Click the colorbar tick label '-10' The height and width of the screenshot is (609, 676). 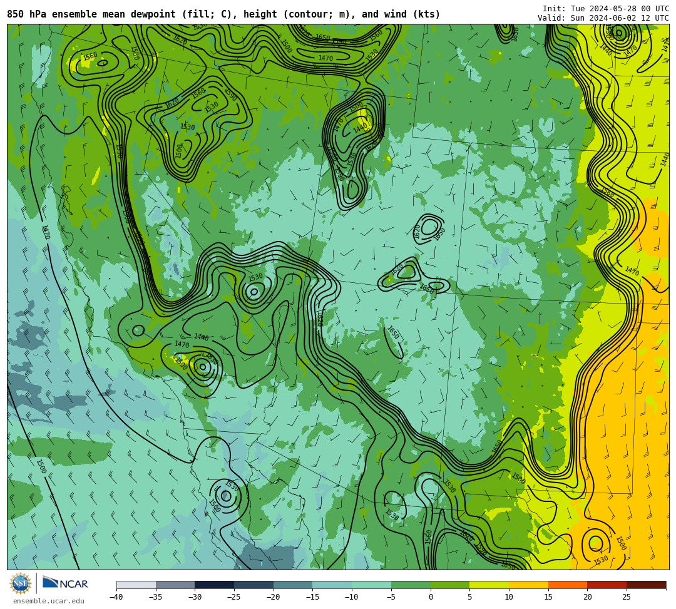click(x=351, y=597)
